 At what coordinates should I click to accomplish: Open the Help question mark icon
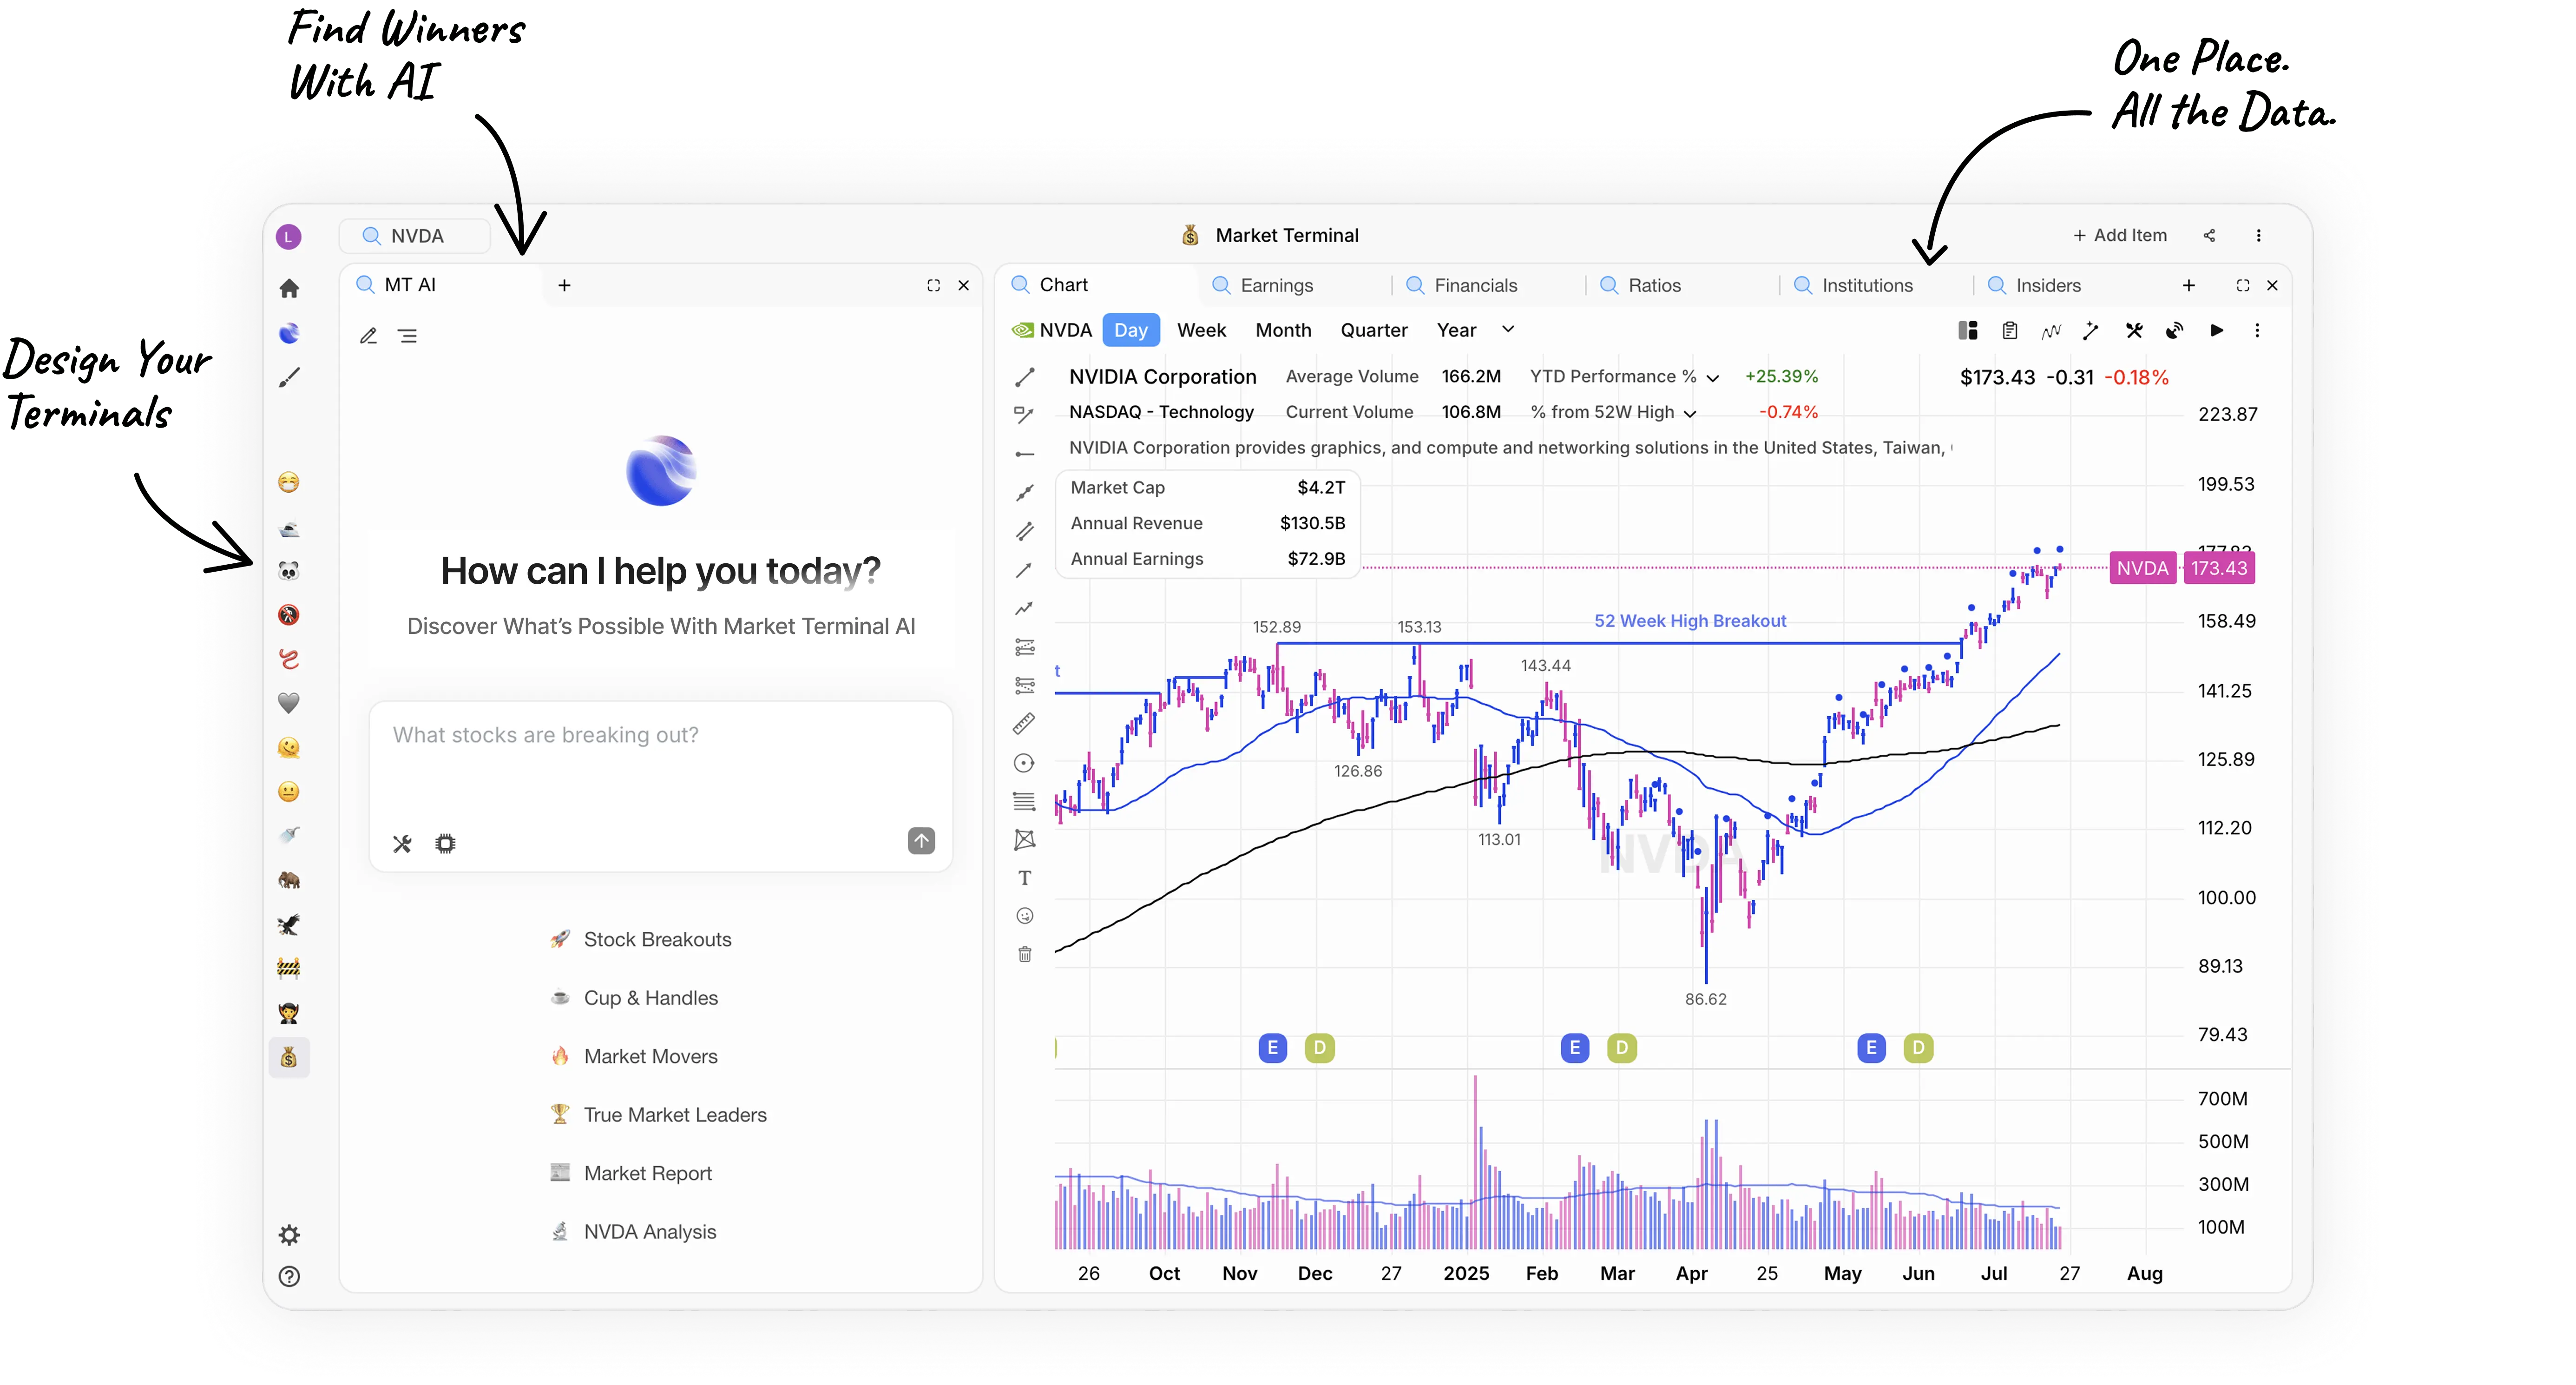point(289,1276)
